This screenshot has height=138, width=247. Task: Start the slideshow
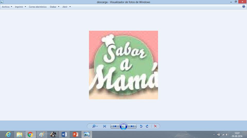[123, 126]
